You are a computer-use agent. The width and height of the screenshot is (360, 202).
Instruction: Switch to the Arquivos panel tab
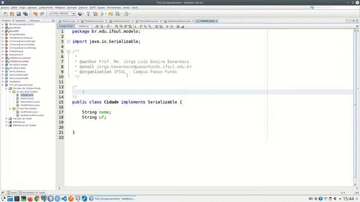click(x=20, y=21)
